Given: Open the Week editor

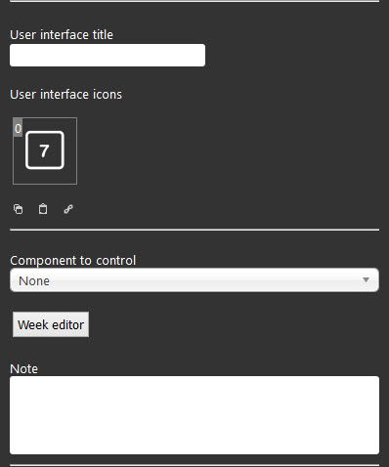Looking at the screenshot, I should [51, 324].
